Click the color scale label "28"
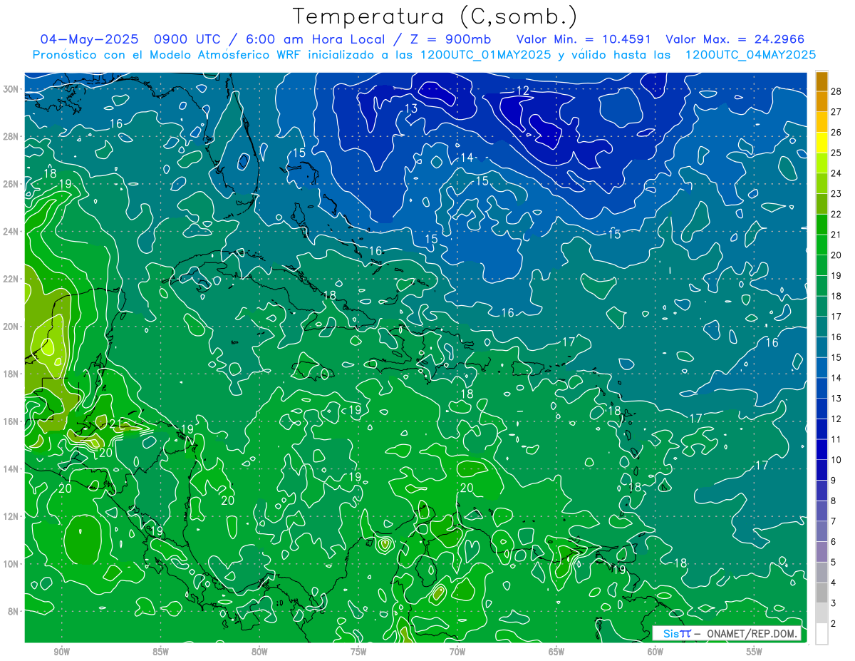The image size is (855, 661). pyautogui.click(x=836, y=91)
